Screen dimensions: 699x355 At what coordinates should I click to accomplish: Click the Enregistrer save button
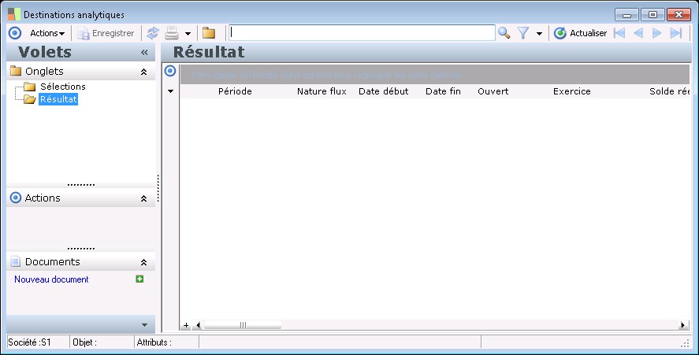tap(106, 33)
